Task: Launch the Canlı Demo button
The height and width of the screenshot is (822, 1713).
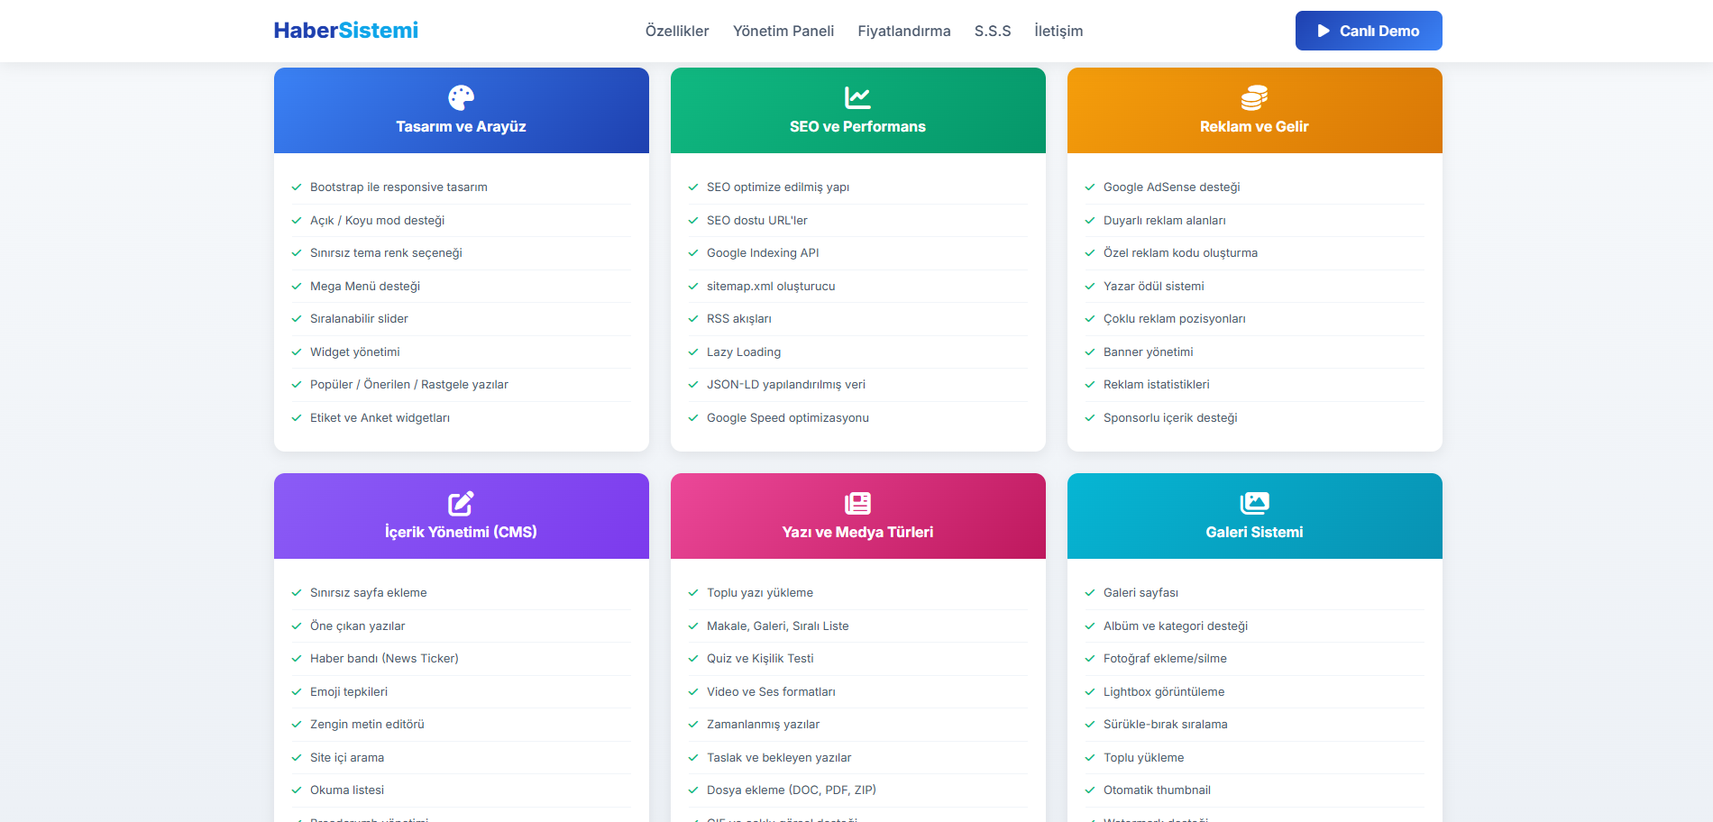Action: click(1369, 31)
